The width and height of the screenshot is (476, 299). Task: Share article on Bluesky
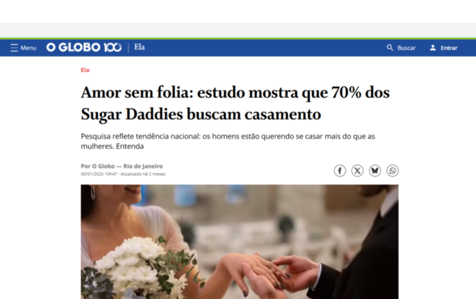tap(375, 171)
